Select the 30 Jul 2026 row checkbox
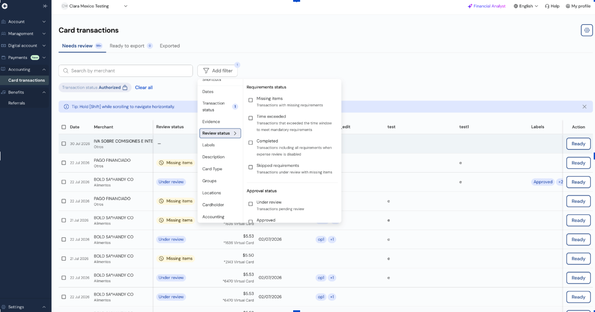 (64, 143)
